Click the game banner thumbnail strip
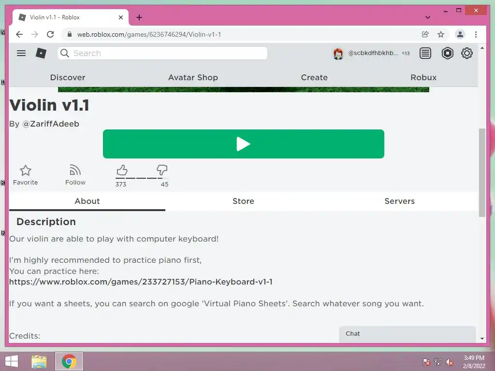495x371 pixels. pyautogui.click(x=244, y=89)
